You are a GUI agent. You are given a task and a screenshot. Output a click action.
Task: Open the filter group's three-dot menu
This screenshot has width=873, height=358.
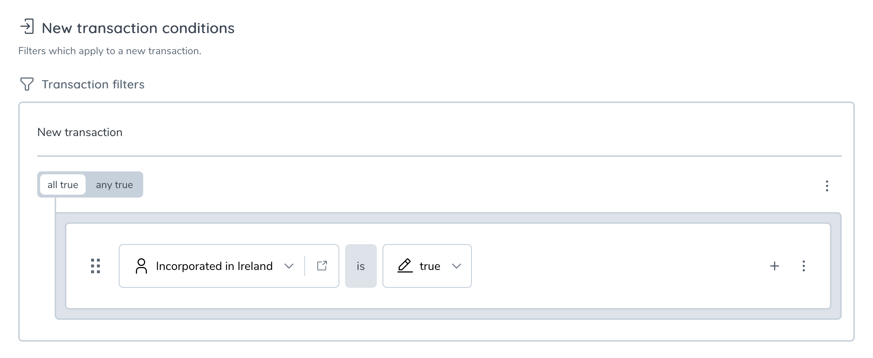[x=827, y=186]
